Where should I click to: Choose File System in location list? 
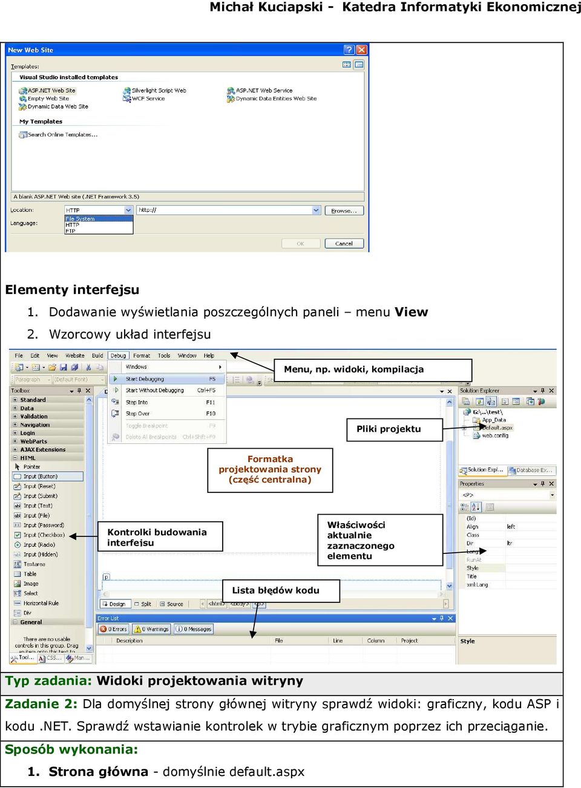(x=99, y=219)
